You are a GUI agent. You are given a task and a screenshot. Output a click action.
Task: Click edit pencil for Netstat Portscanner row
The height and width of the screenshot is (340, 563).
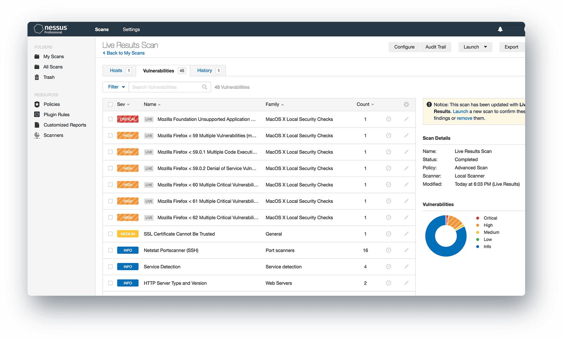pyautogui.click(x=406, y=250)
